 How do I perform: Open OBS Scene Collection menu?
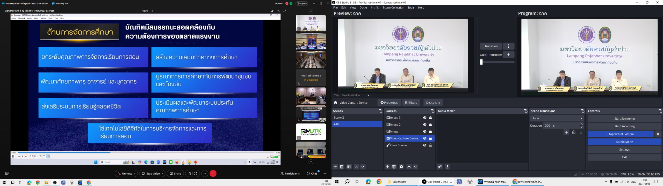(x=393, y=8)
